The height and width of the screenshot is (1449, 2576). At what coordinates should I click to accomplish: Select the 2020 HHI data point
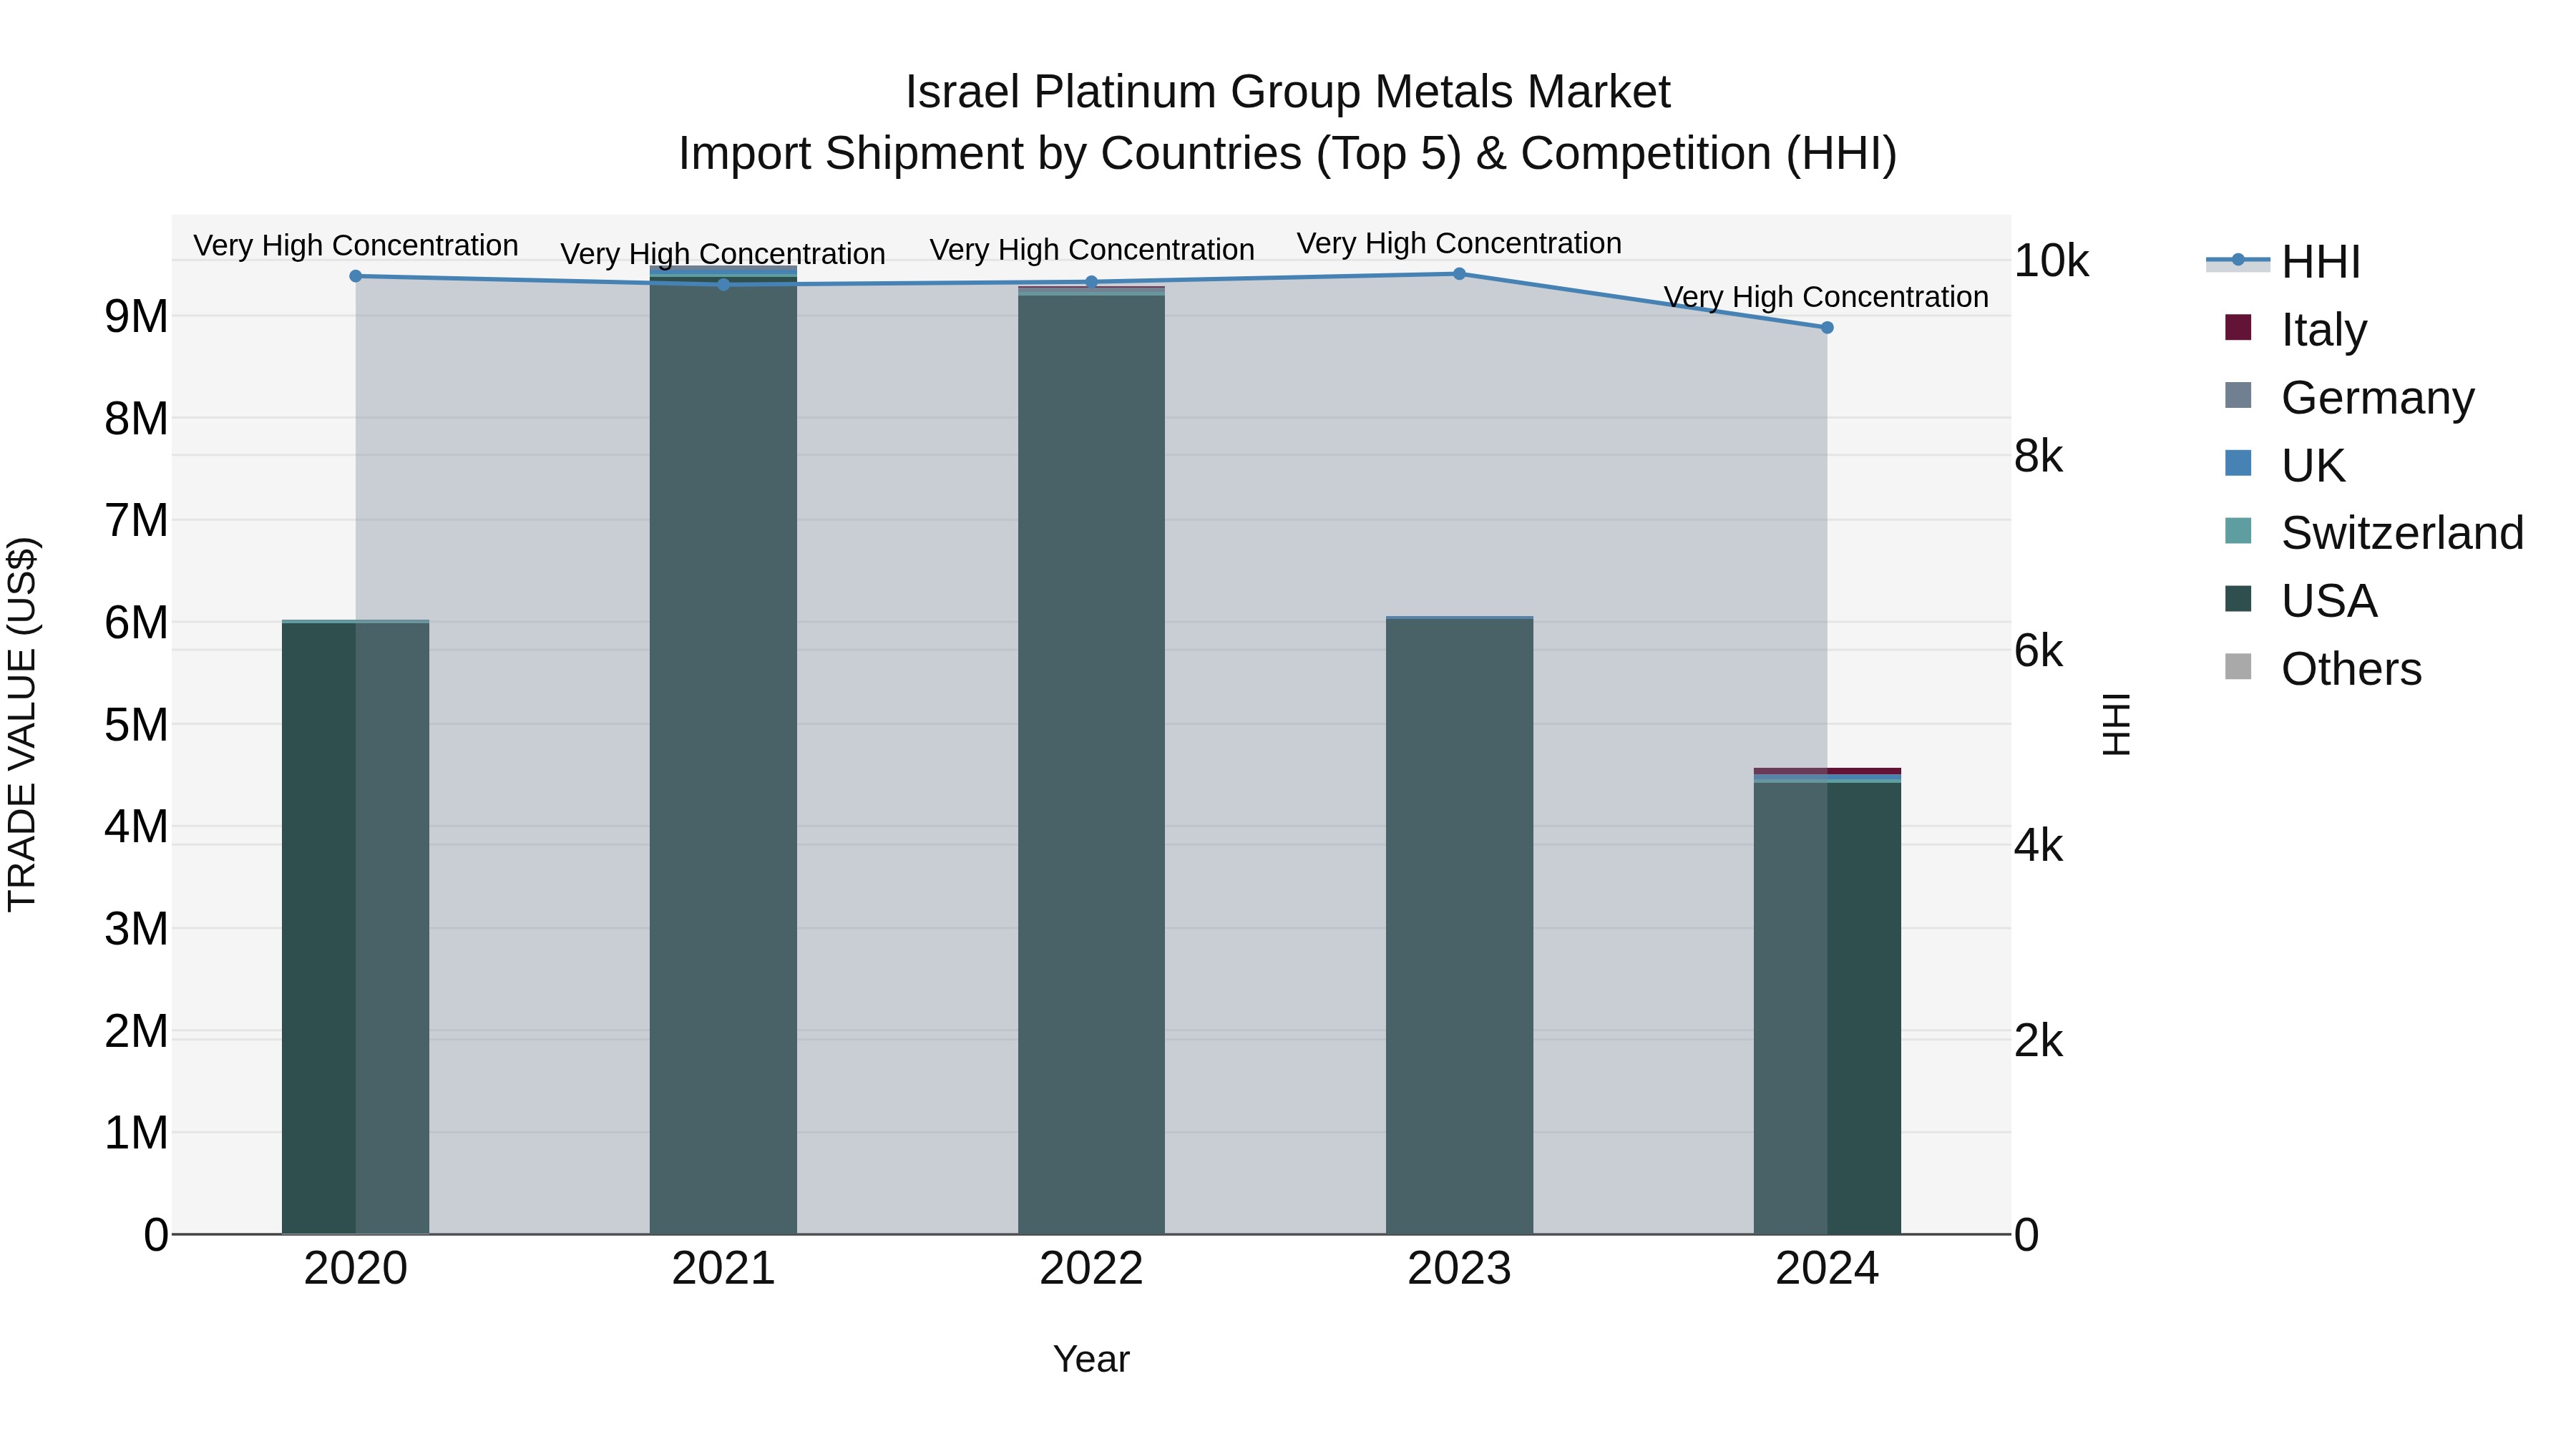tap(356, 276)
